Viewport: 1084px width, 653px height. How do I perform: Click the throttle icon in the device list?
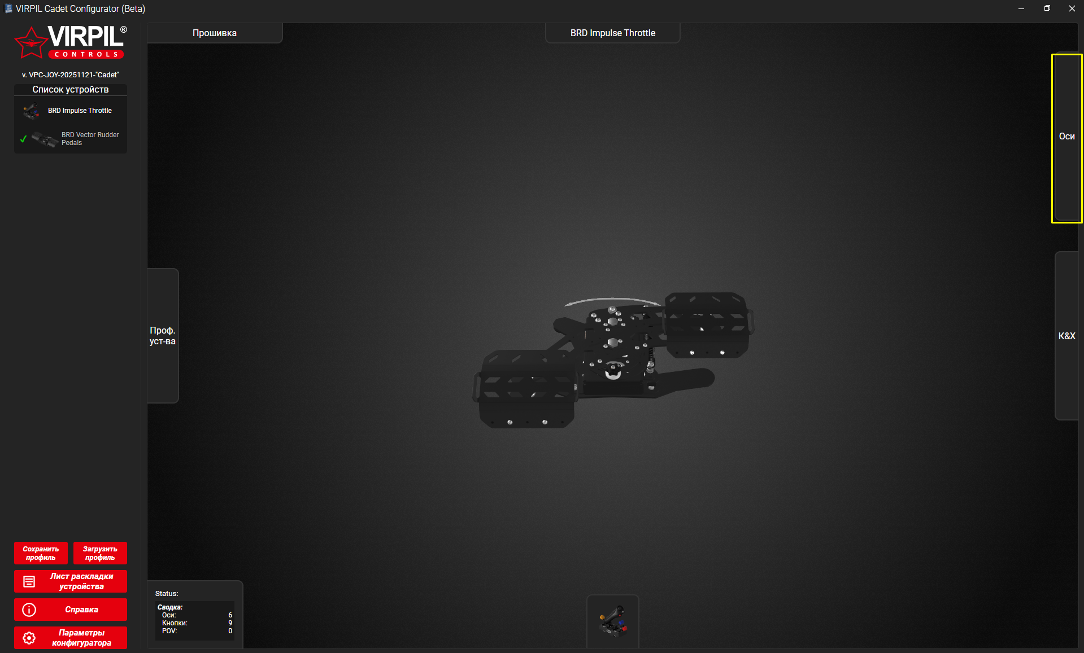pos(32,111)
